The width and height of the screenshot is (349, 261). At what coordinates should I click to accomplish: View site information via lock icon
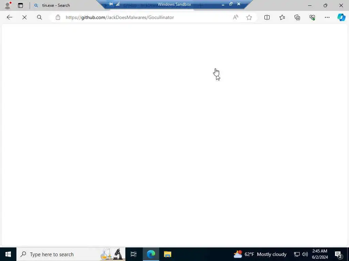point(58,17)
